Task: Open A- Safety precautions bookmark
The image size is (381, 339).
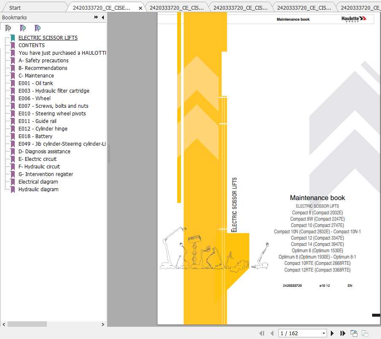Action: click(43, 60)
